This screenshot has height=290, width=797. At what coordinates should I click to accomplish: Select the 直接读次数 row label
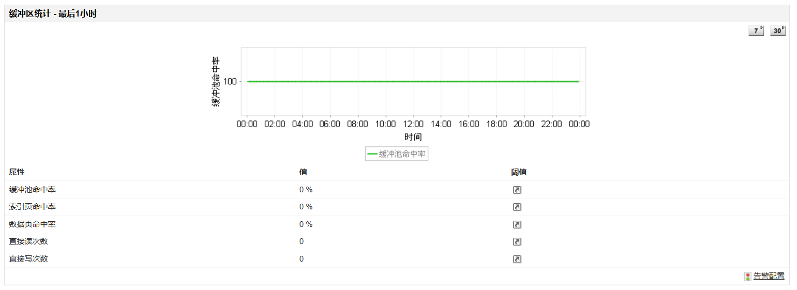pos(28,241)
